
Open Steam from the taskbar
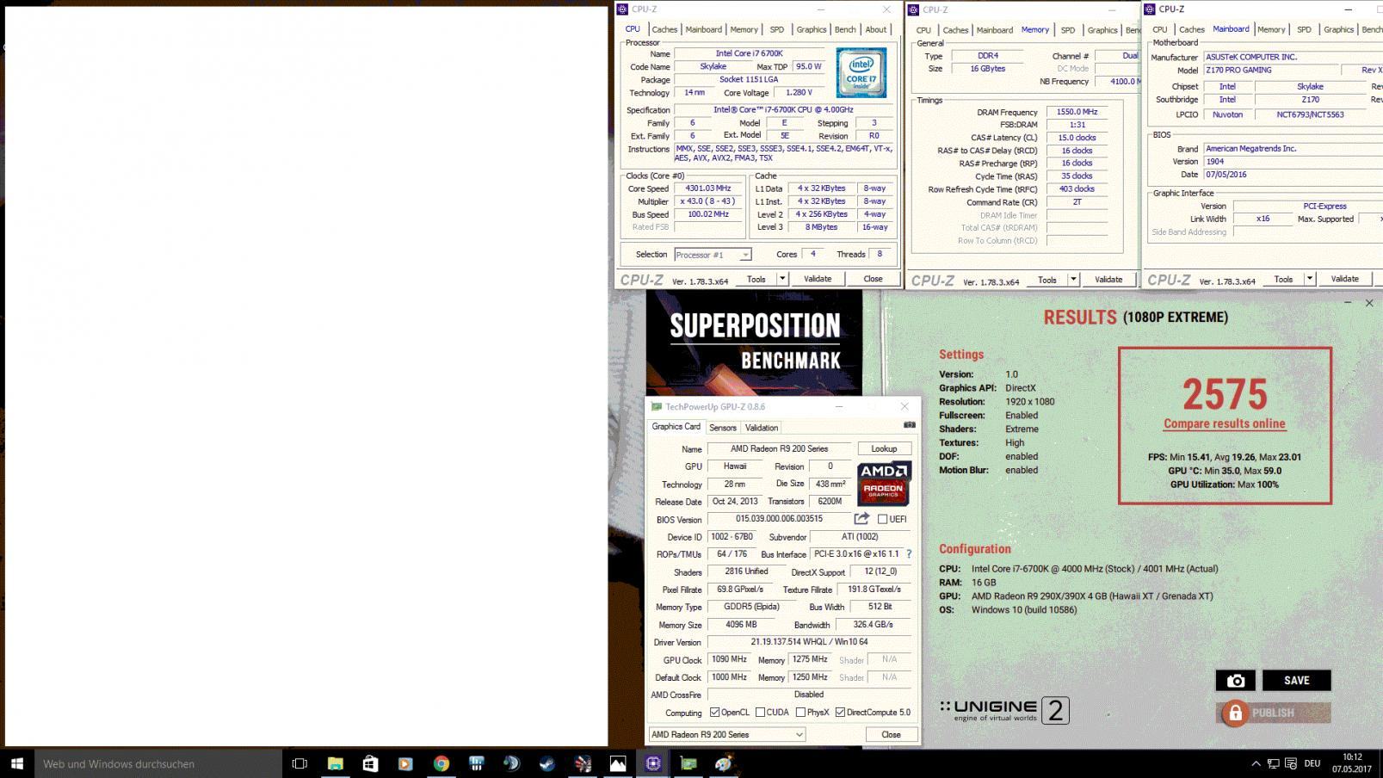point(546,763)
